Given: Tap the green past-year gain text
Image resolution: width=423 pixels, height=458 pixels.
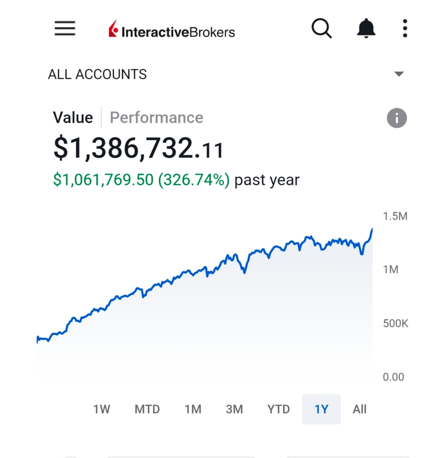Looking at the screenshot, I should (x=141, y=180).
